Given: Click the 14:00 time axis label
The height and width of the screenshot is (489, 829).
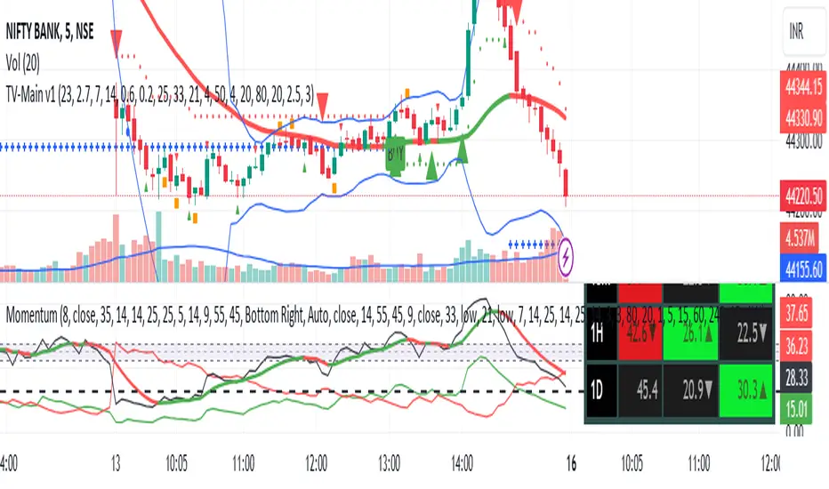Looking at the screenshot, I should pyautogui.click(x=462, y=463).
